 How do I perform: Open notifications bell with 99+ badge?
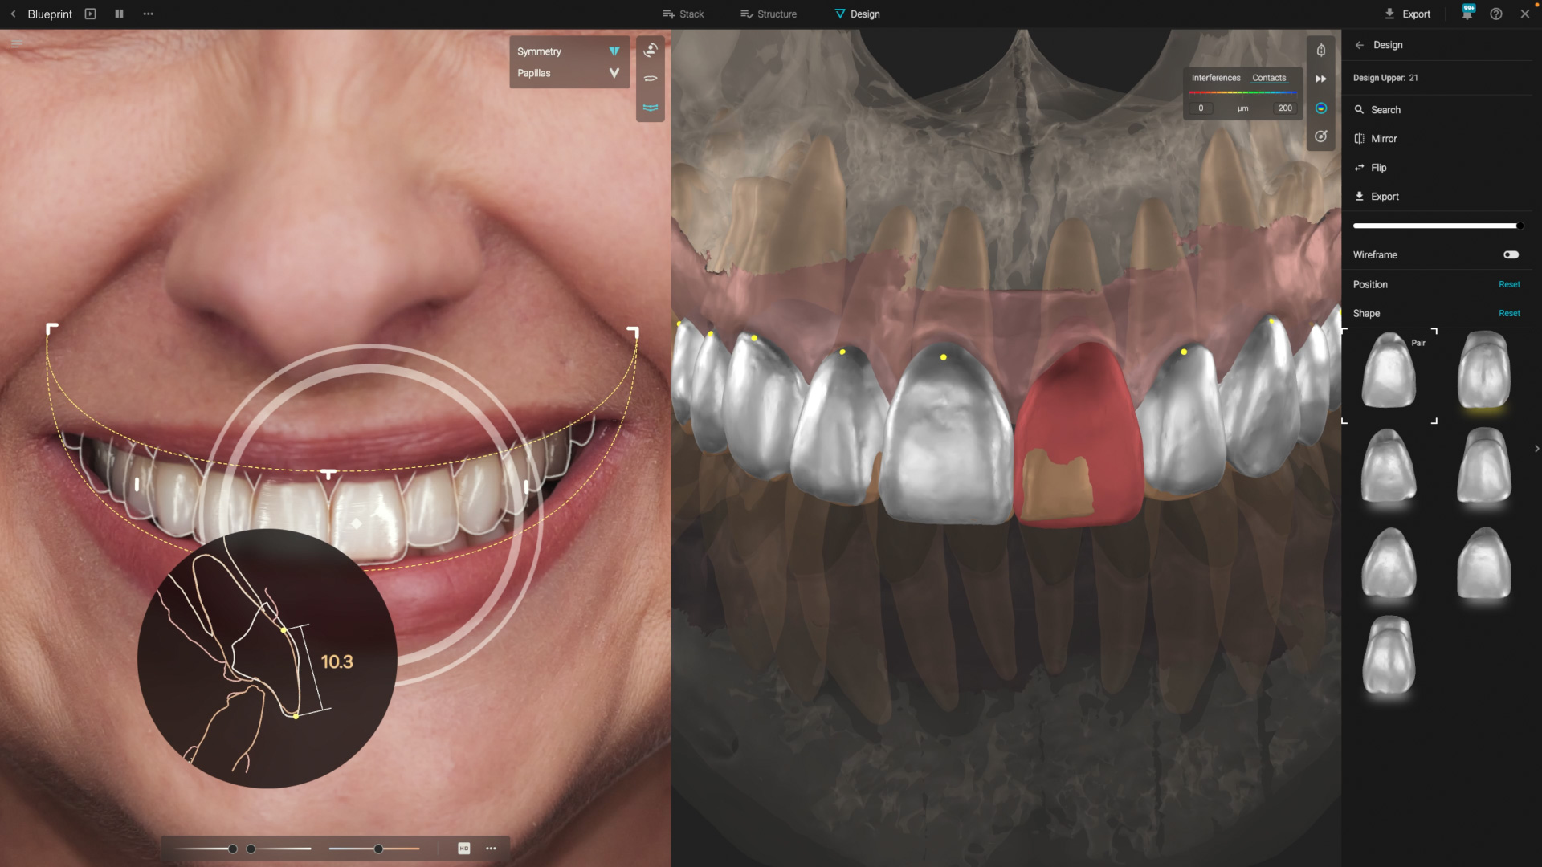(x=1467, y=14)
